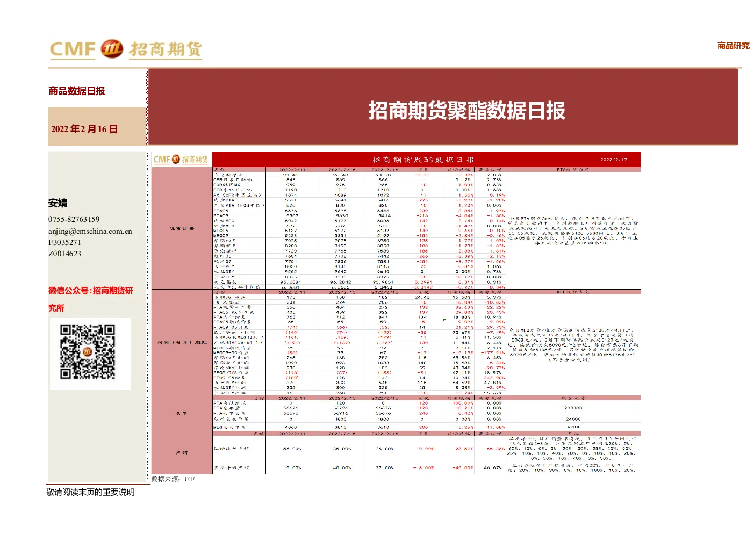Image resolution: width=754 pixels, height=533 pixels.
Task: Click the footer note 敬请阅读末页的重要说明
Action: 91,492
